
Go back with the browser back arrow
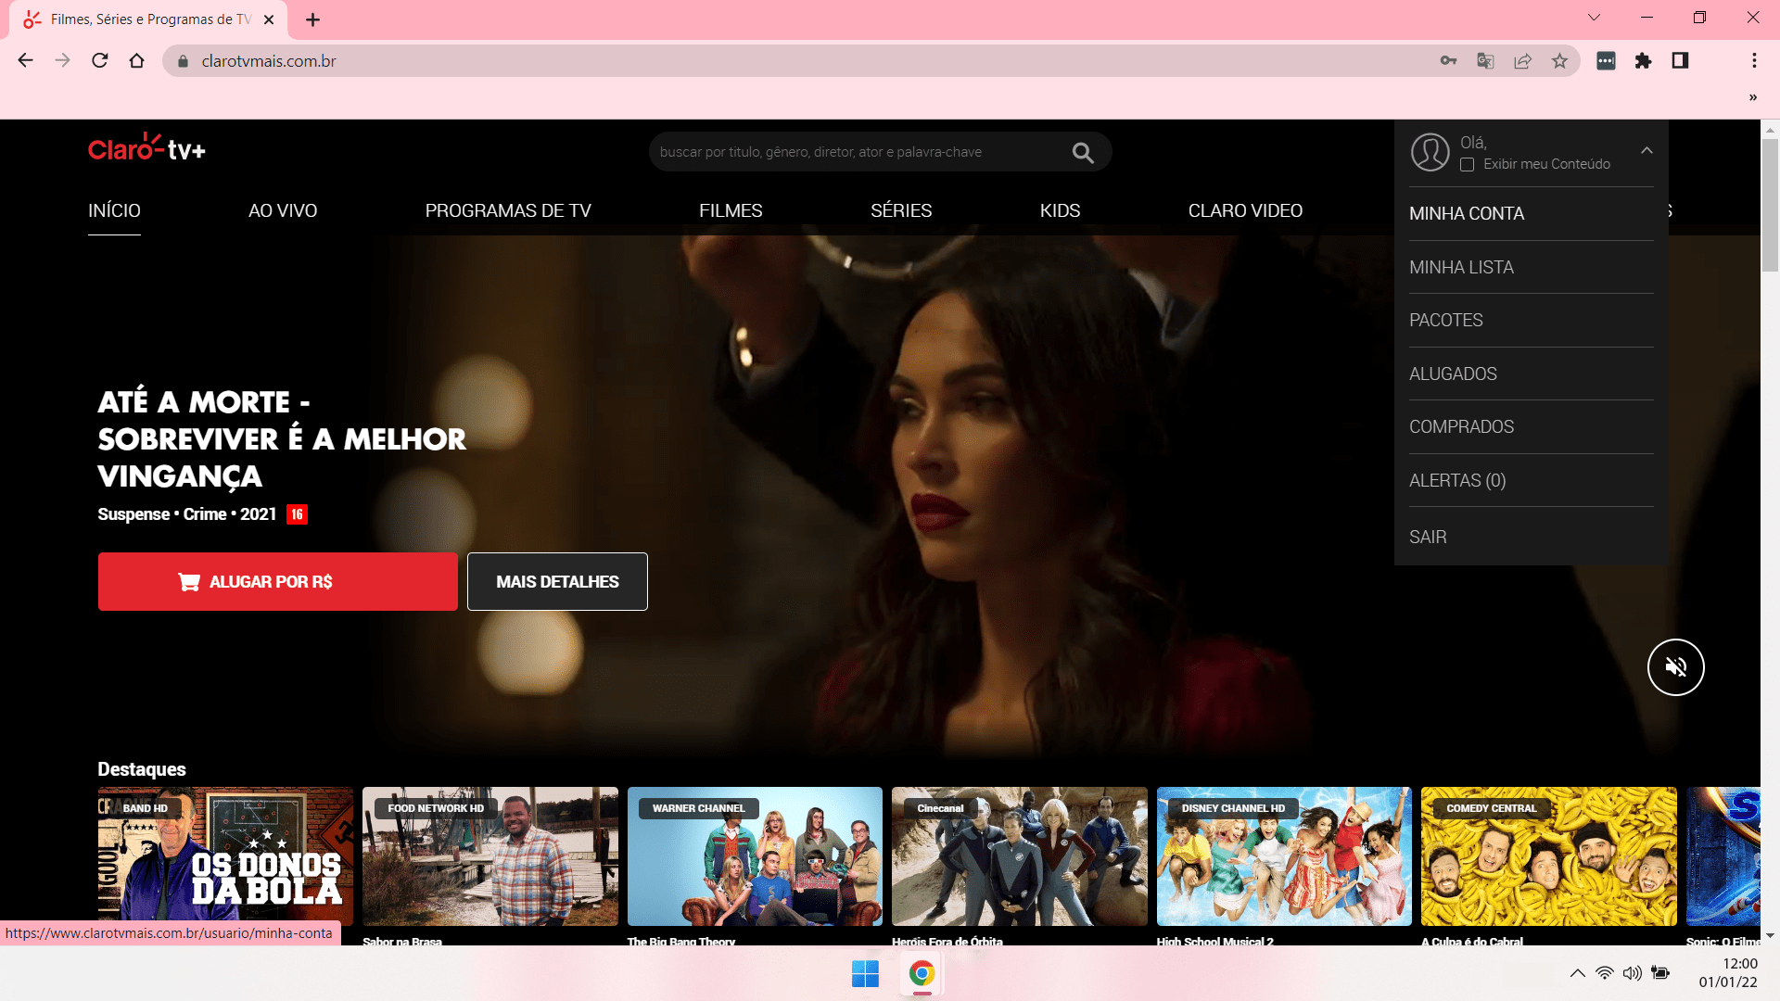[25, 61]
